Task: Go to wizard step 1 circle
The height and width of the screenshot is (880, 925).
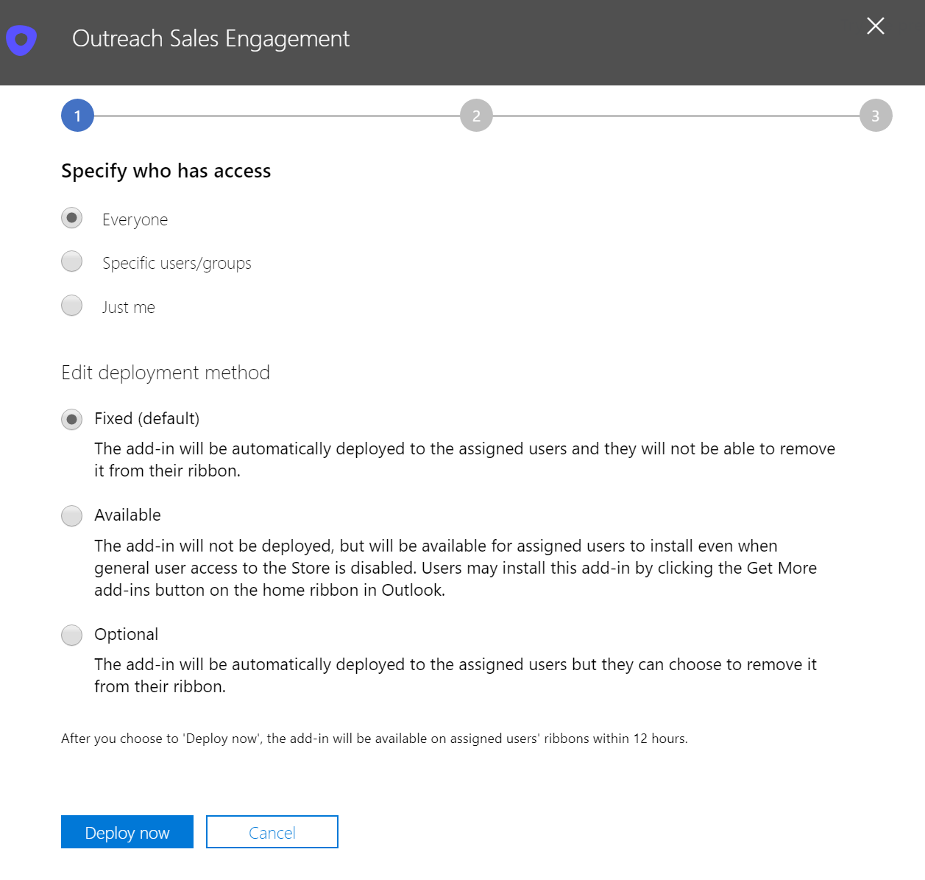Action: (77, 116)
